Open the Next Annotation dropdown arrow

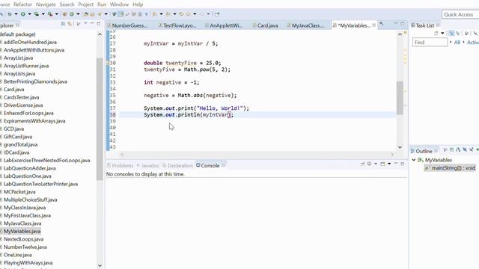(161, 14)
